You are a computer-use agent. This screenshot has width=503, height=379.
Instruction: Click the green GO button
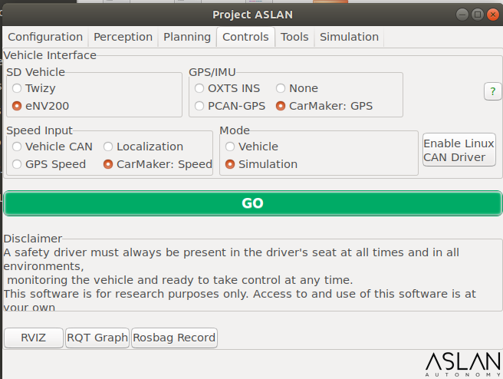tap(252, 203)
